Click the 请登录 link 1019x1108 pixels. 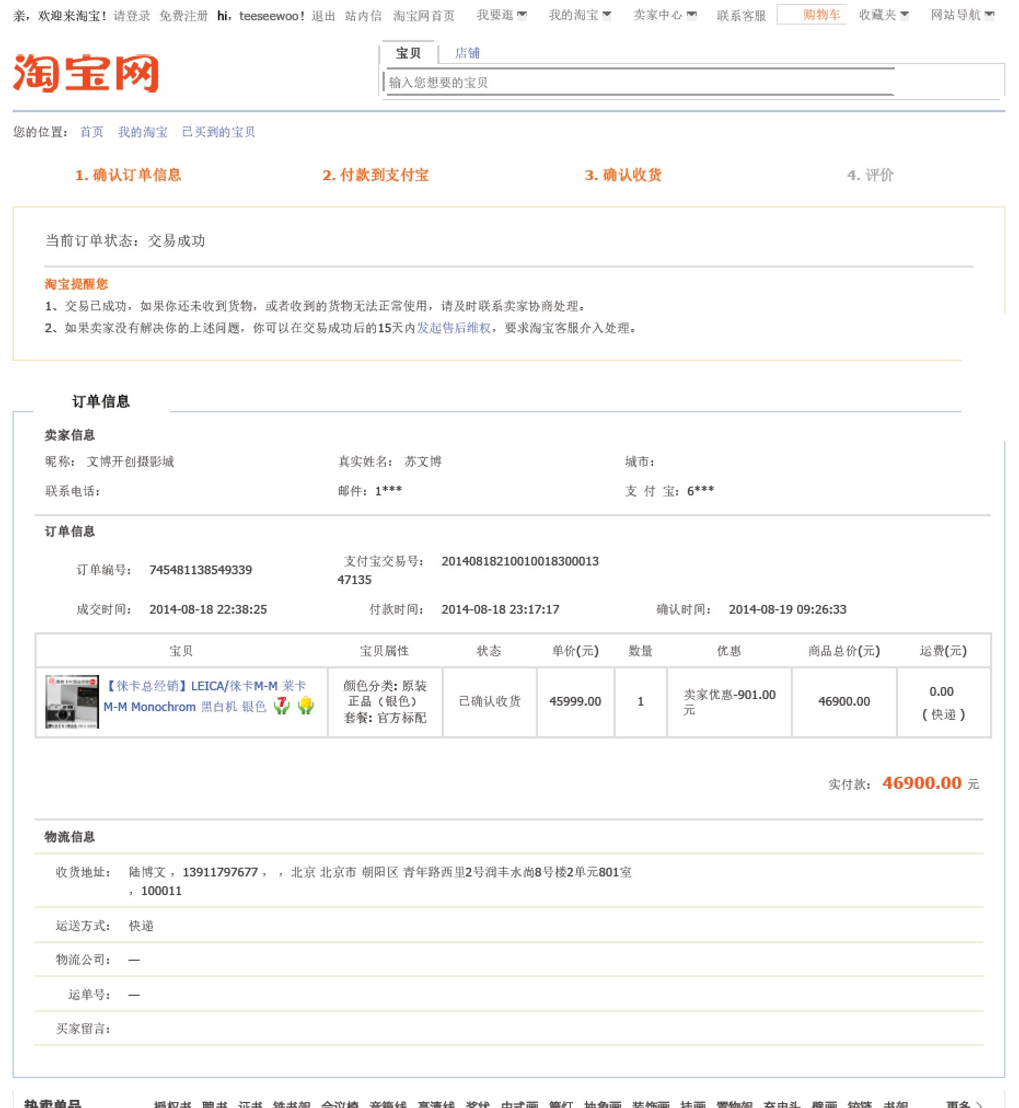click(x=132, y=16)
